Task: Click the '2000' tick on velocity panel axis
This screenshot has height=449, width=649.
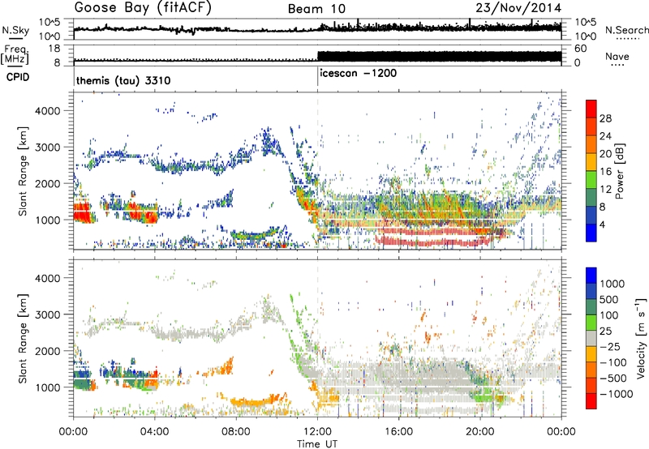Action: (47, 351)
